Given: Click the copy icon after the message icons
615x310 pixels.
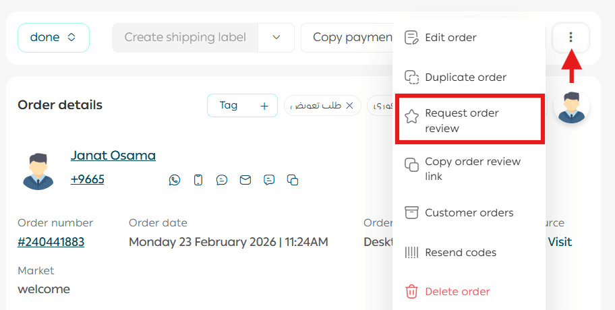Looking at the screenshot, I should pyautogui.click(x=293, y=180).
